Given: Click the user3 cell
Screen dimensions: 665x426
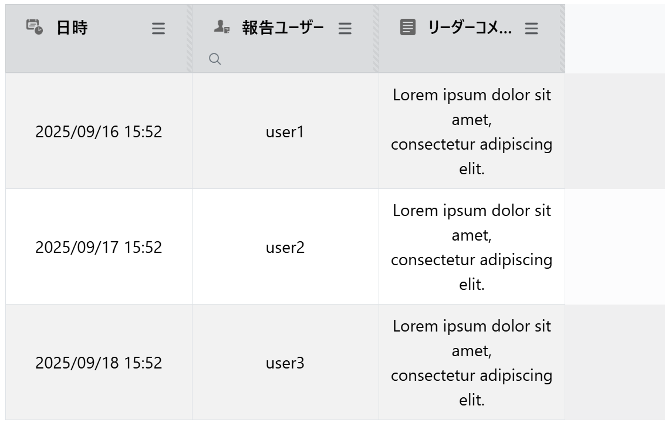Looking at the screenshot, I should pos(285,363).
